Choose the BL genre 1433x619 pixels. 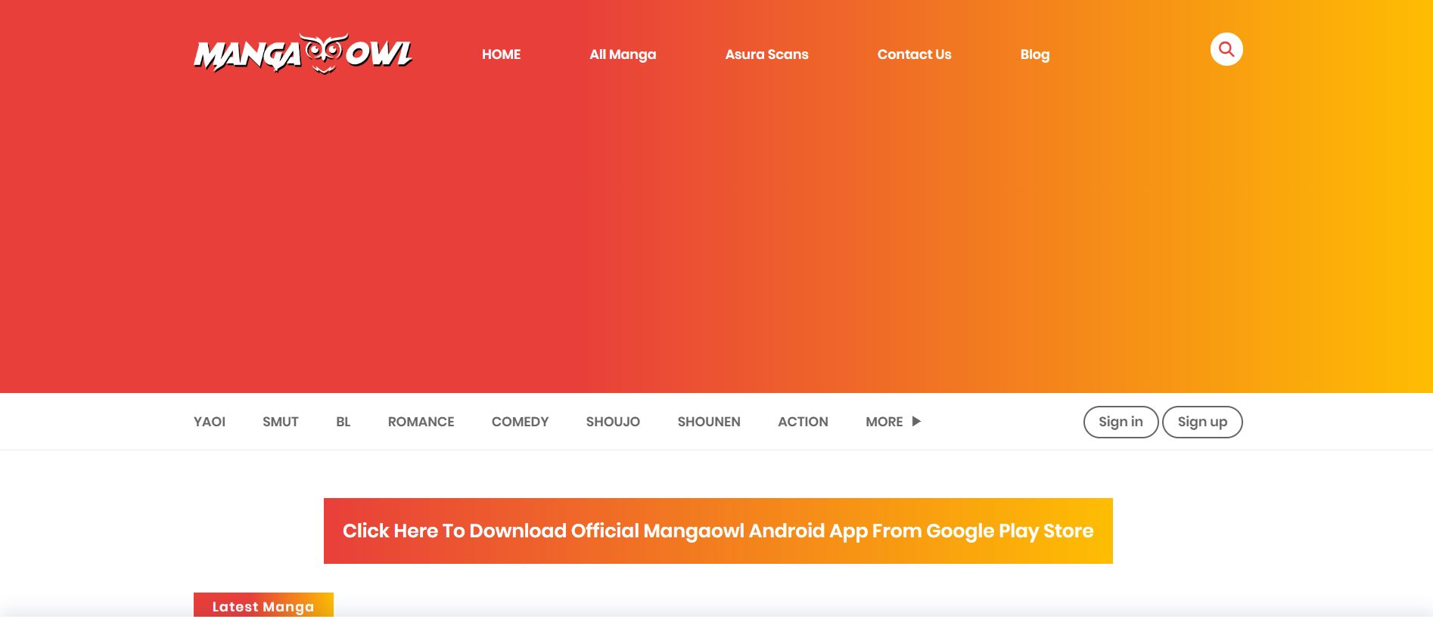(343, 422)
